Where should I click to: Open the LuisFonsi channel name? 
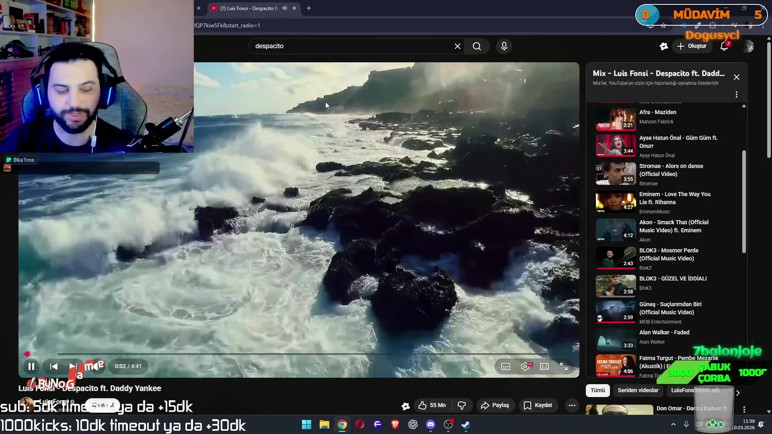click(x=53, y=402)
